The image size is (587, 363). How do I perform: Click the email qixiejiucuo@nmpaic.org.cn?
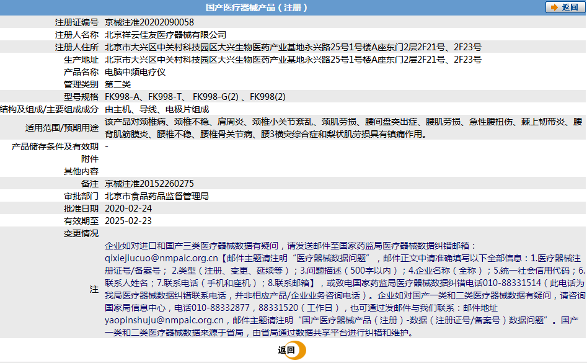[x=161, y=258]
